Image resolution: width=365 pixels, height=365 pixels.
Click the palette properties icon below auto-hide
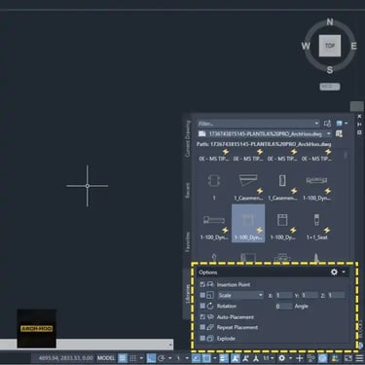point(359,132)
